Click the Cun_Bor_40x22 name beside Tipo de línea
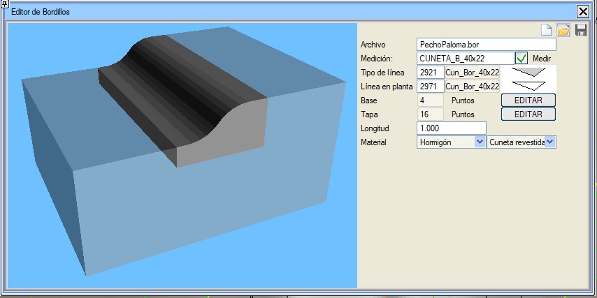 [x=472, y=73]
